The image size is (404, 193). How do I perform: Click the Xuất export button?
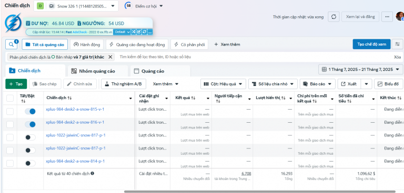pyautogui.click(x=349, y=84)
